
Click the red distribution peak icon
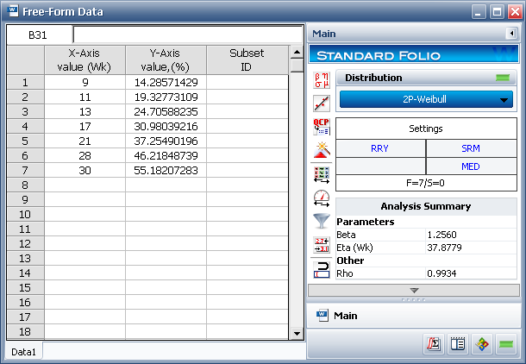coord(321,151)
